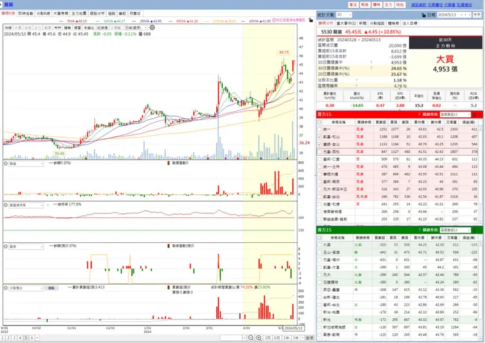Image resolution: width=485 pixels, height=343 pixels.
Task: Check the box for broker 統一 in buyers
Action: coord(319,130)
